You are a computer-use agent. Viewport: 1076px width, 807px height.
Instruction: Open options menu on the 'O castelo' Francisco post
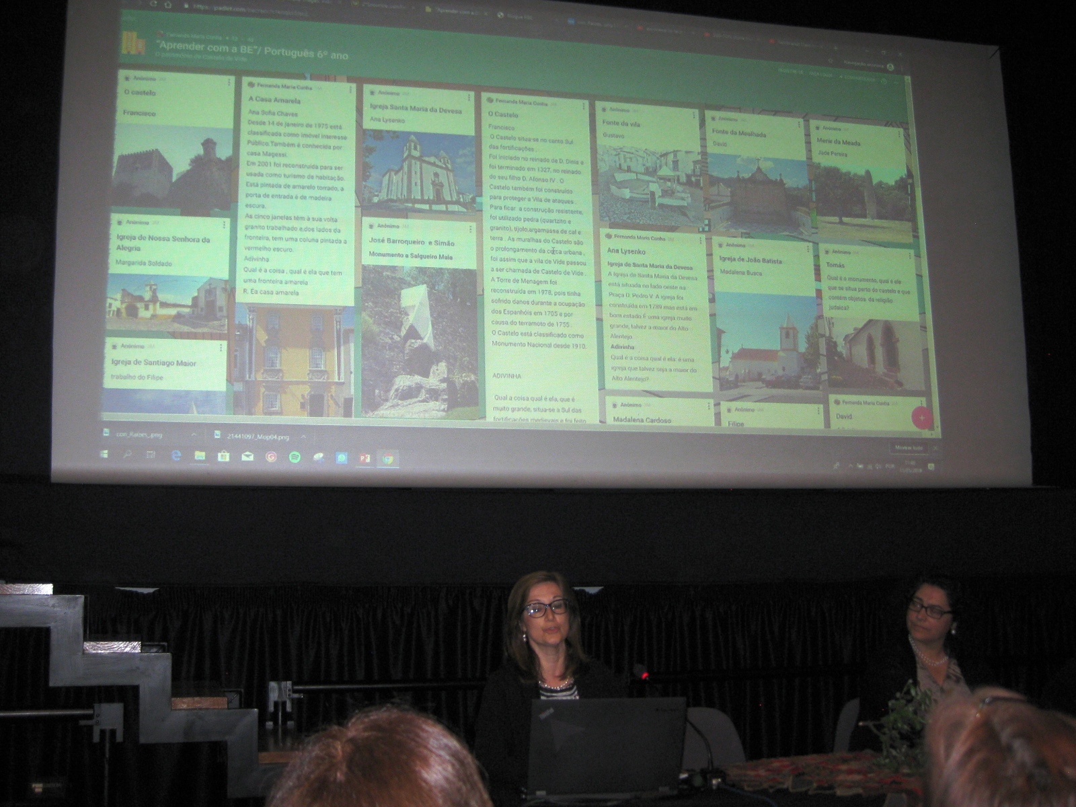[229, 82]
